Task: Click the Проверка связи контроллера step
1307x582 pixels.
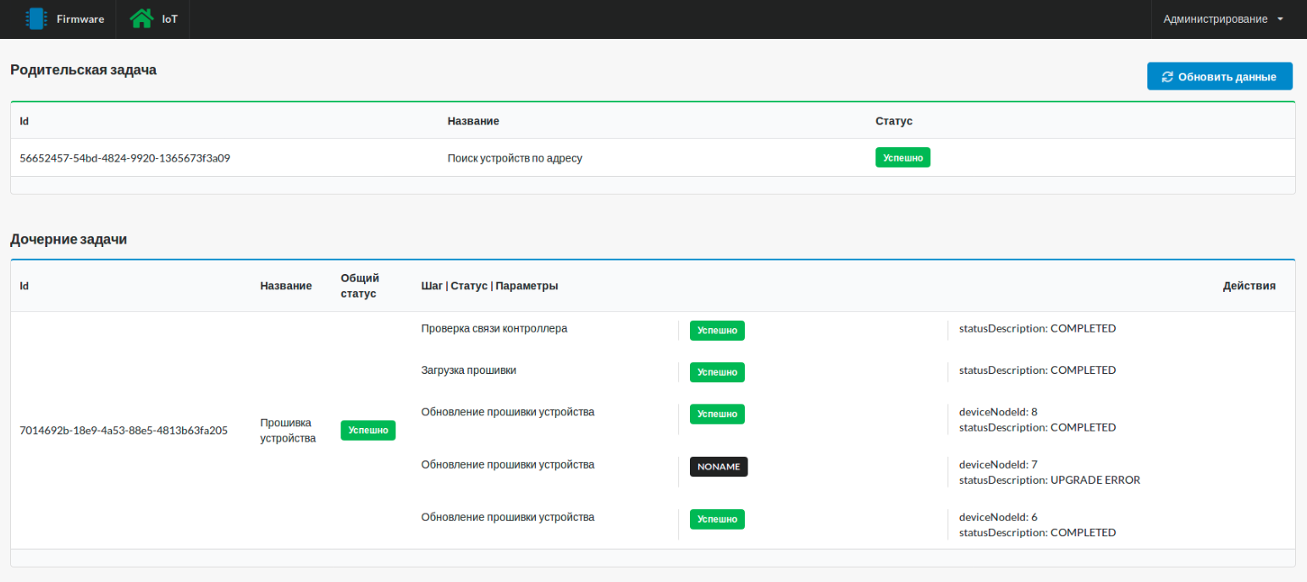Action: 494,328
